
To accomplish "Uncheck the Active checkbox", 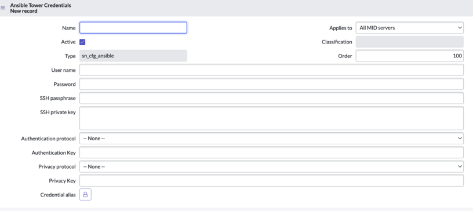I will coord(82,42).
